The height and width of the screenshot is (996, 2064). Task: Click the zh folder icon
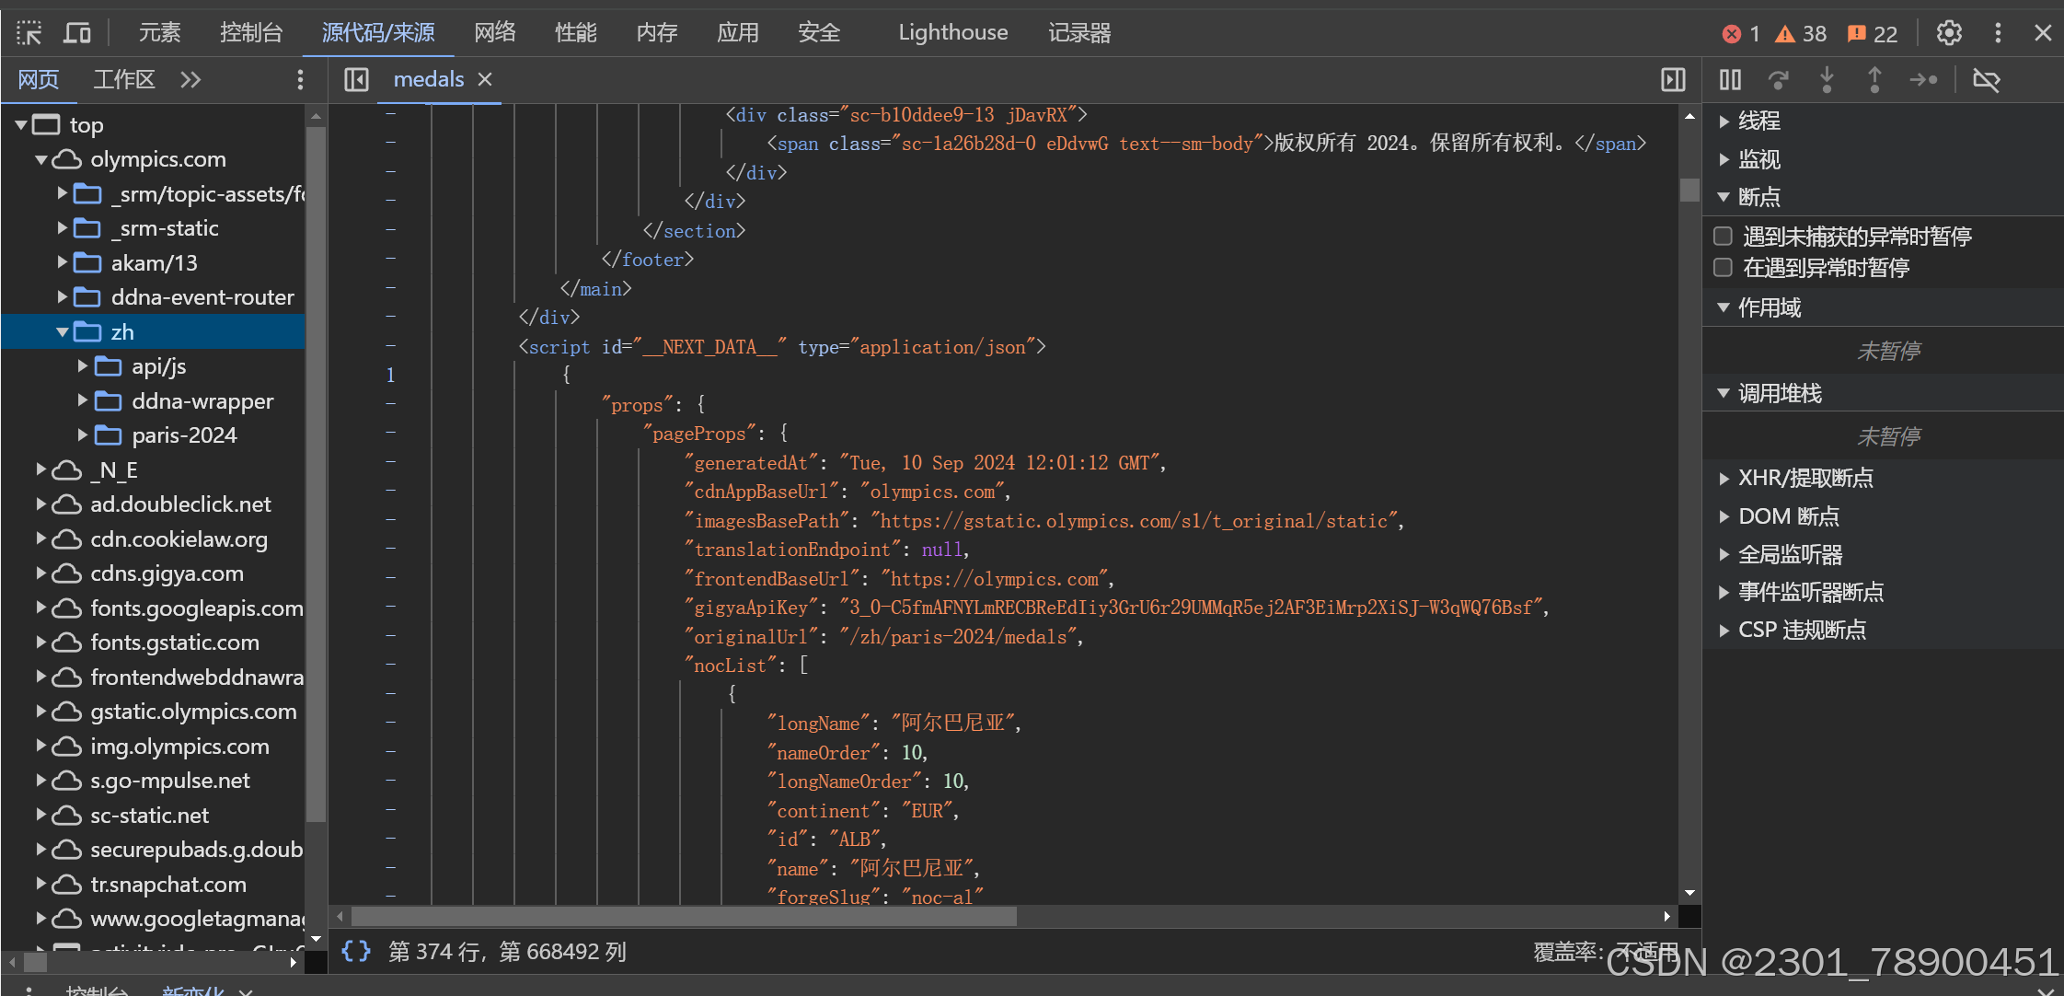click(87, 332)
